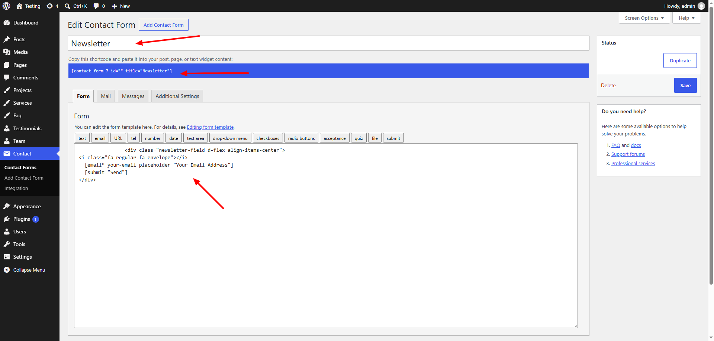Select the contact-form-7 shortcode field
The height and width of the screenshot is (341, 714).
tap(328, 71)
